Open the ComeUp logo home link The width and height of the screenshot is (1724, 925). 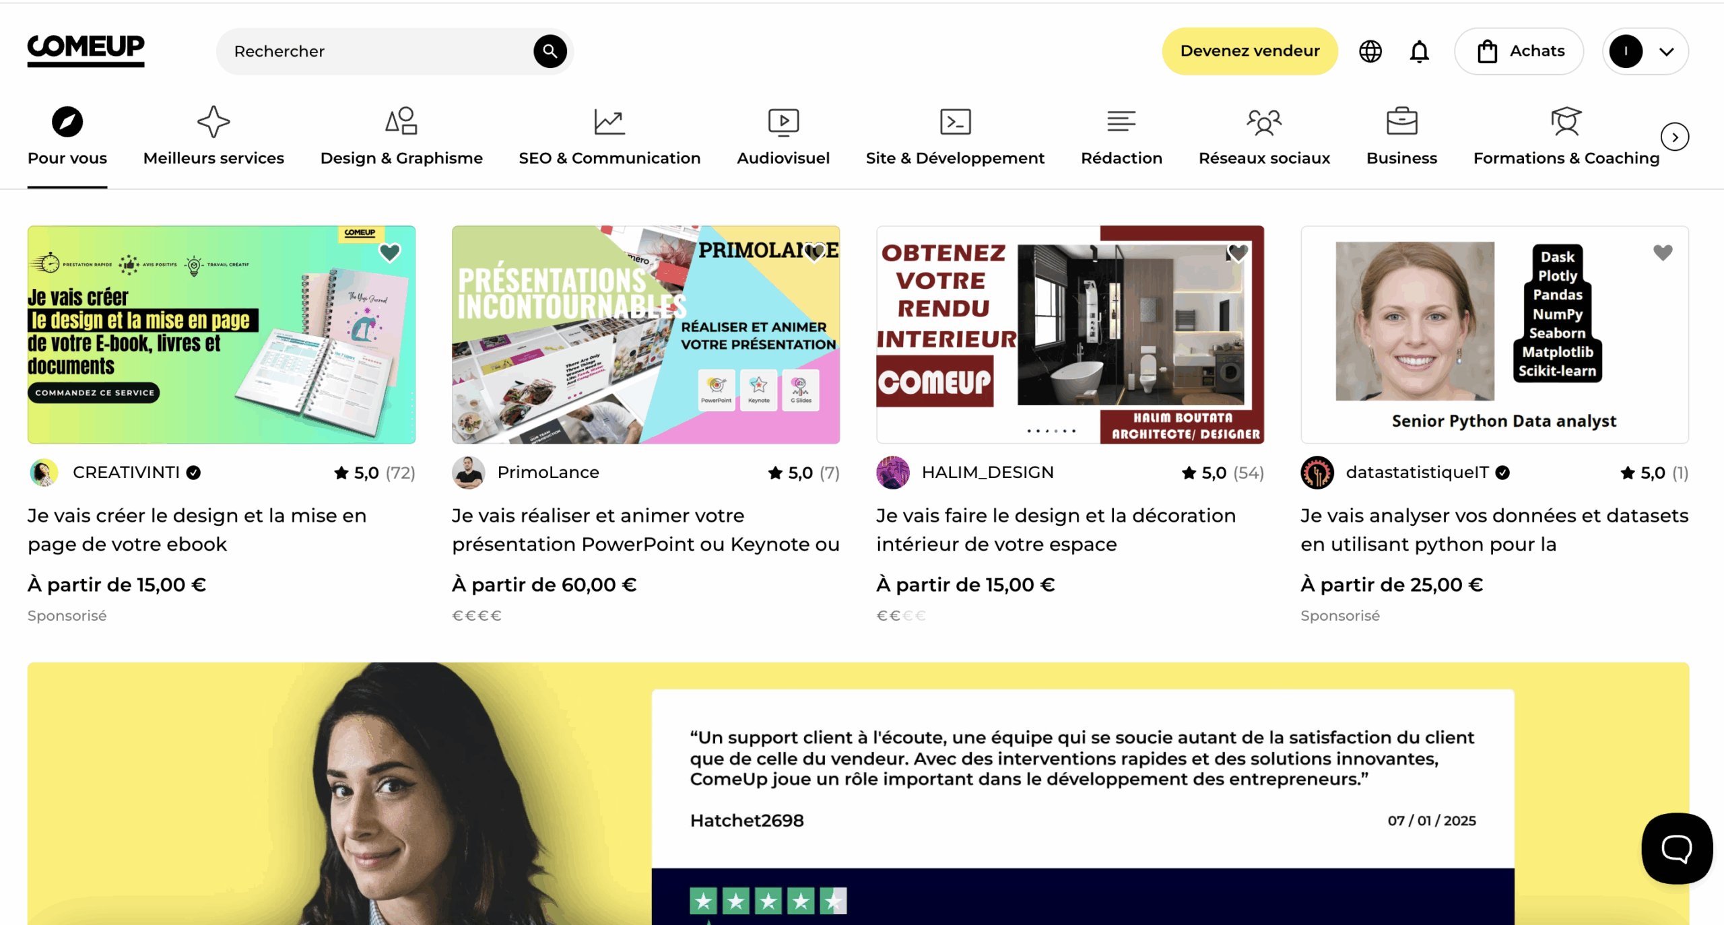[86, 50]
